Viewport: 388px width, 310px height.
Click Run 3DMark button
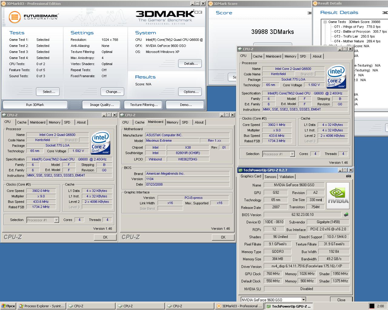[x=35, y=105]
